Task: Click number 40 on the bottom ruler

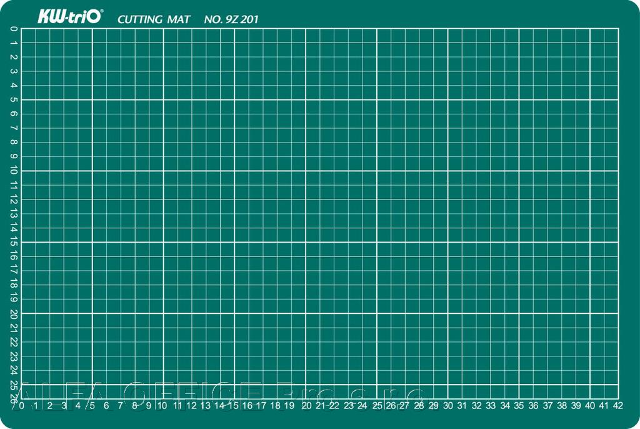Action: 590,406
